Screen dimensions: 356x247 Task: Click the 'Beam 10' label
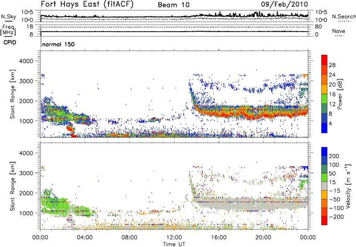click(174, 5)
